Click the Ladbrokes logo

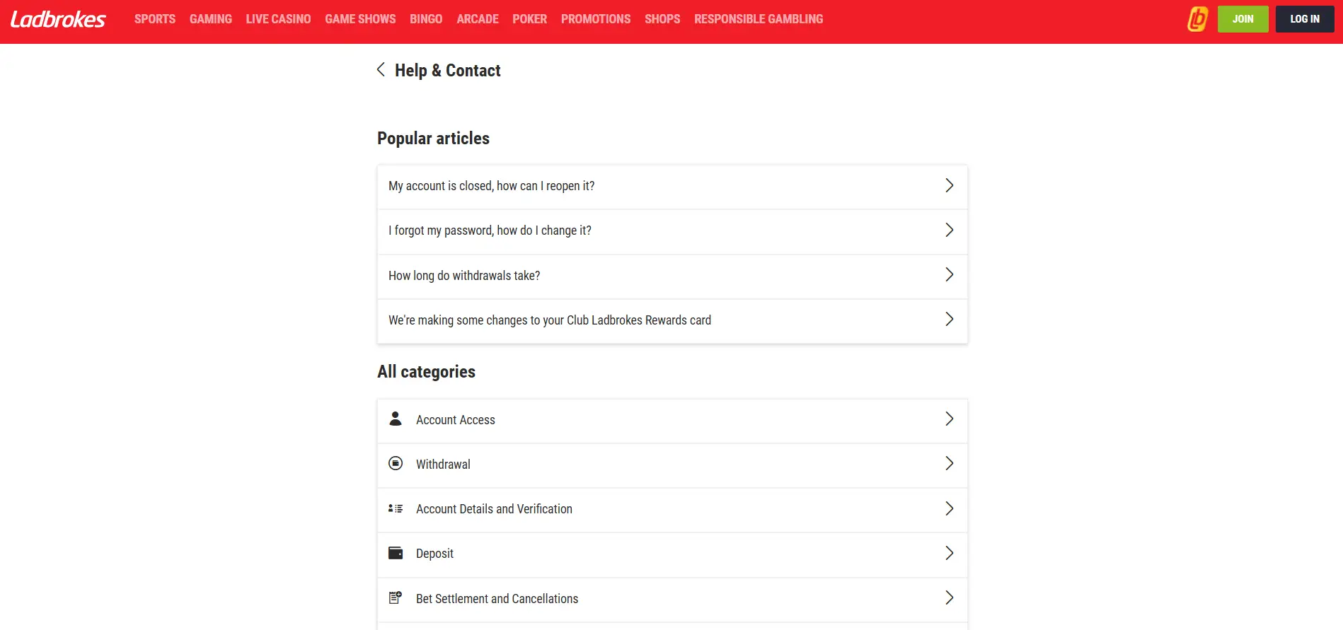(58, 19)
